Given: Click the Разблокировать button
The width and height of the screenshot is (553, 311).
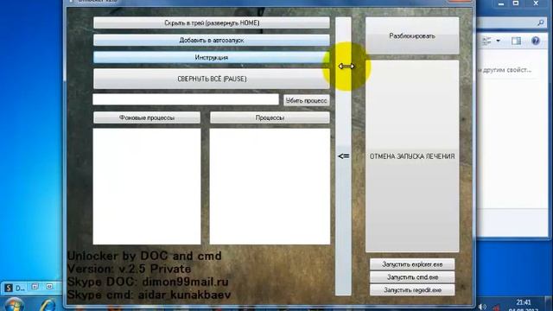Looking at the screenshot, I should pyautogui.click(x=412, y=35).
